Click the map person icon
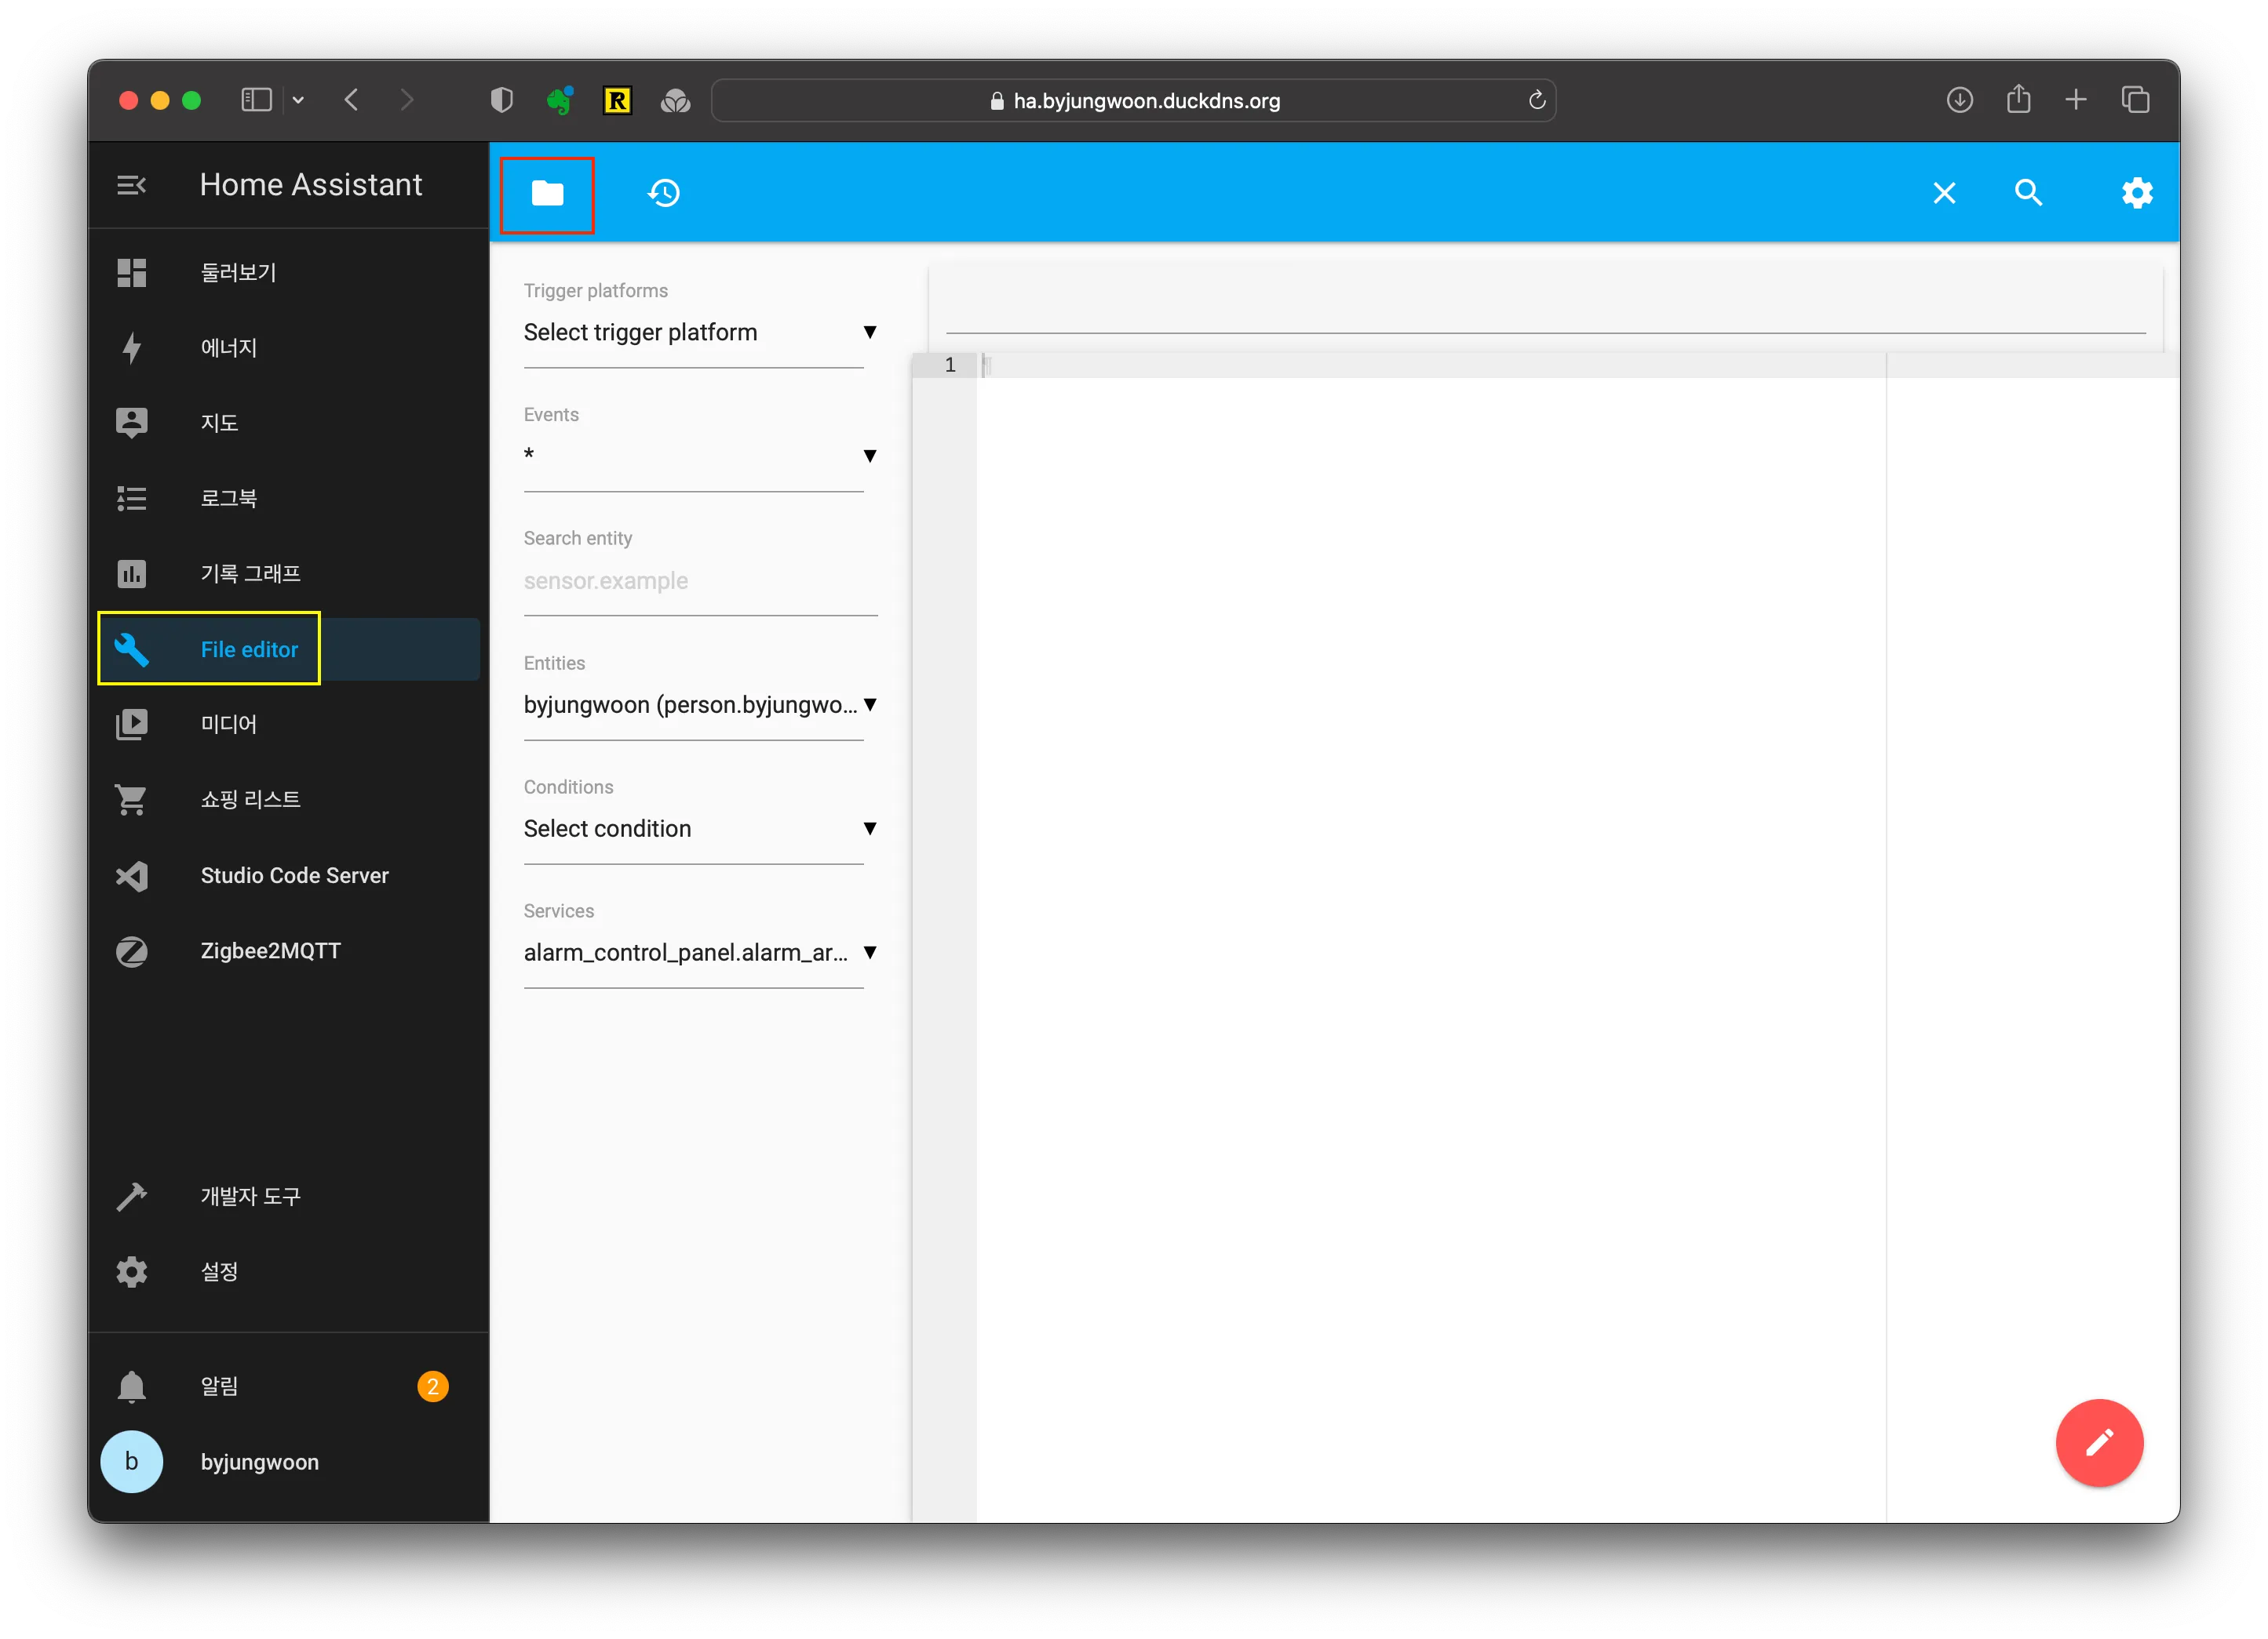The height and width of the screenshot is (1639, 2268). tap(132, 423)
